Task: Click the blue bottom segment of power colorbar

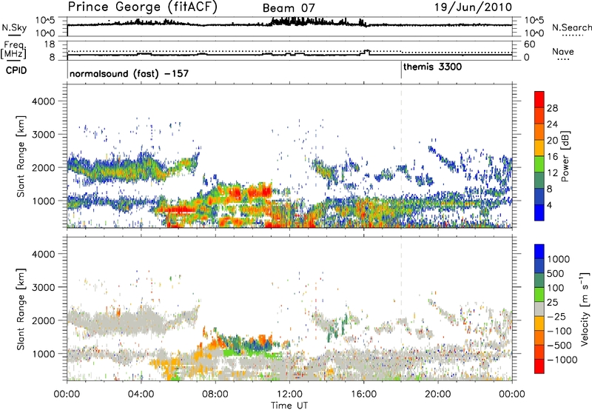Action: tap(539, 212)
